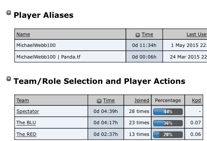The height and width of the screenshot is (141, 207).
Task: Collapse the Player Aliases section
Action: tap(9, 13)
